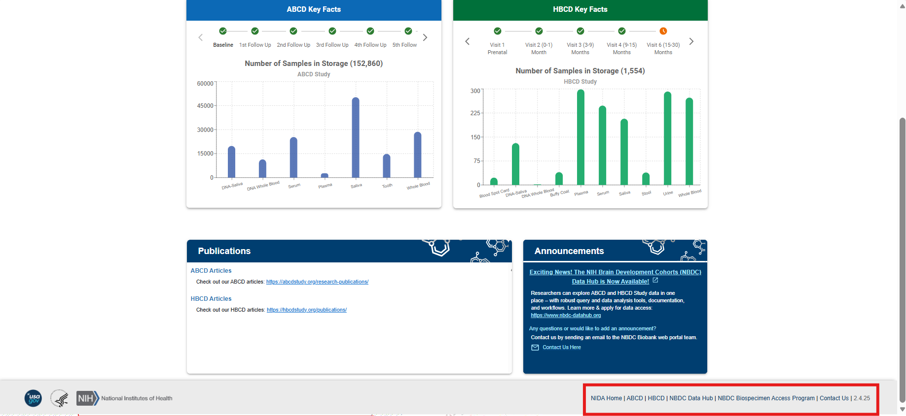Click the scrollbar up arrow
The image size is (906, 416).
[902, 6]
